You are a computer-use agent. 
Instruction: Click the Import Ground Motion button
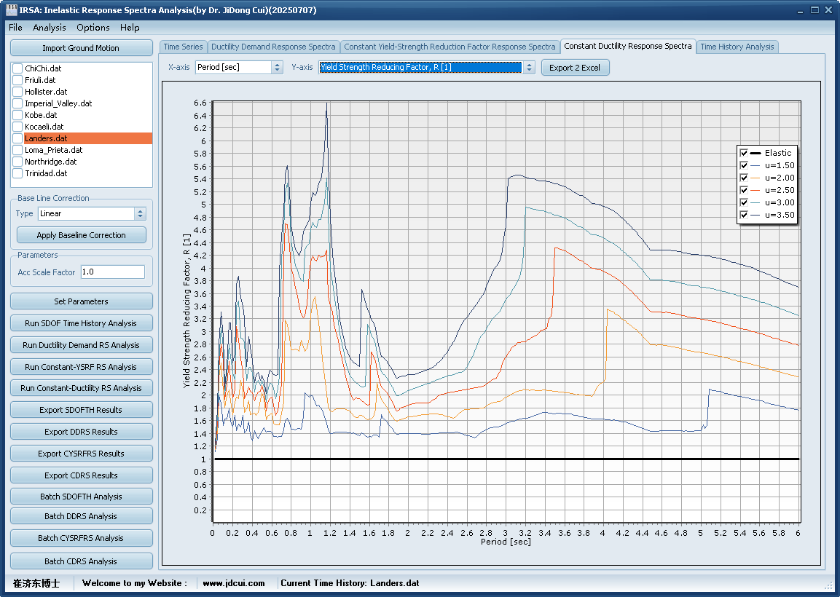(x=81, y=48)
